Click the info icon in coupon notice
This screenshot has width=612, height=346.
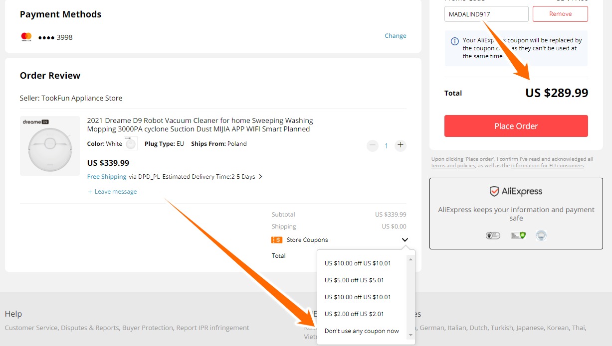(454, 41)
